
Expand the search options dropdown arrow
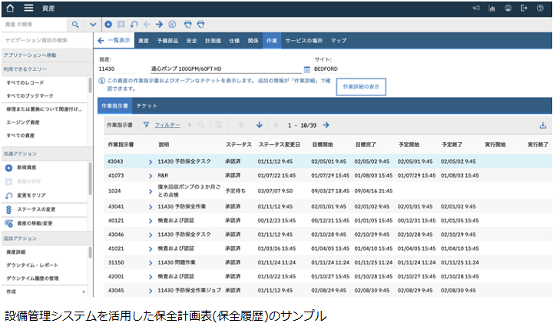click(93, 25)
